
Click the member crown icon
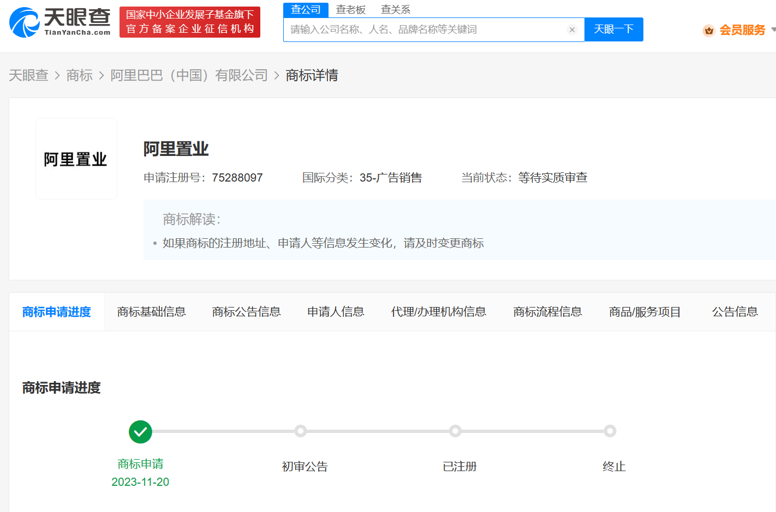[709, 31]
